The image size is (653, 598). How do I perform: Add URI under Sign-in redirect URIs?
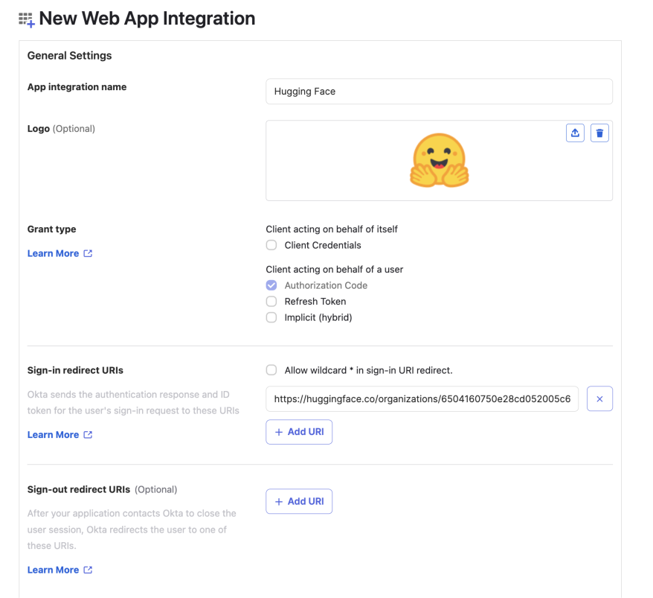299,432
